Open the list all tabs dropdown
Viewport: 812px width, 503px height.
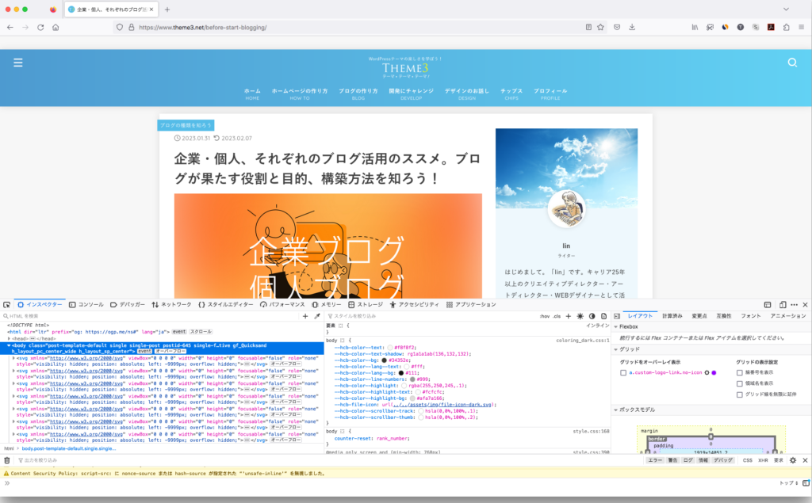[x=786, y=10]
